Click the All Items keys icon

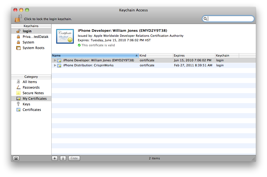tap(18, 82)
